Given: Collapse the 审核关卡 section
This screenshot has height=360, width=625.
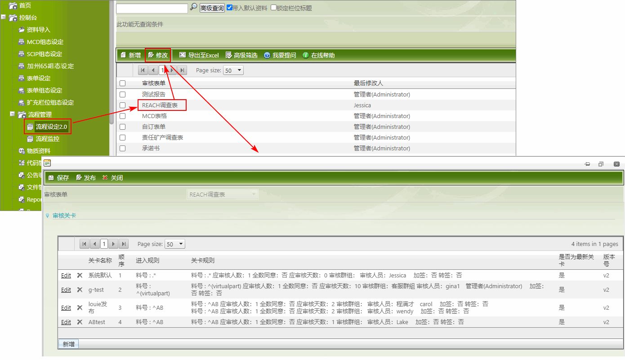Looking at the screenshot, I should tap(48, 216).
